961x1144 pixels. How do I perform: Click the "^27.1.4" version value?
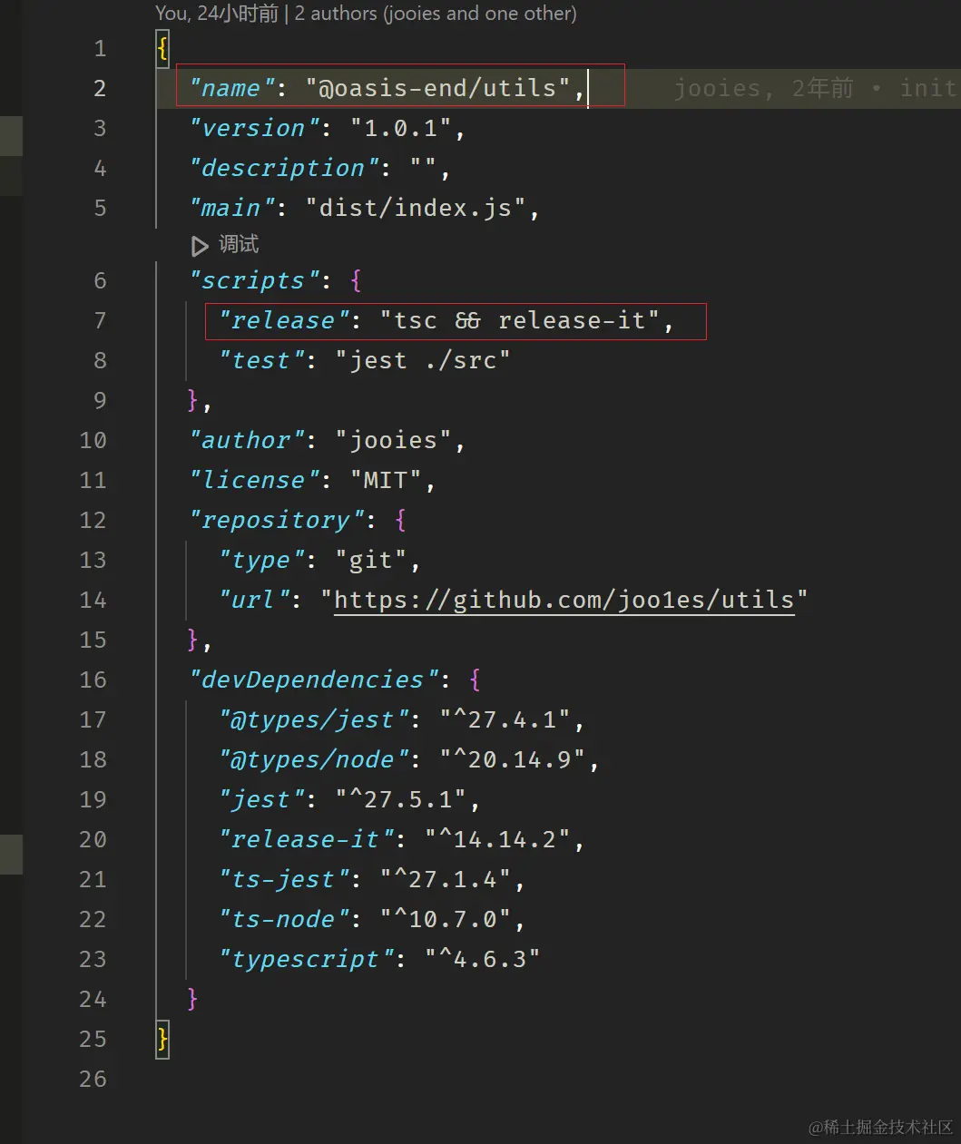point(446,879)
